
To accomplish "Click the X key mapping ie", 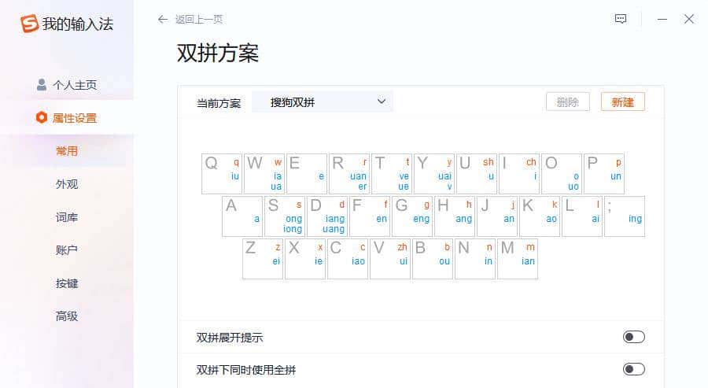I will (x=304, y=259).
